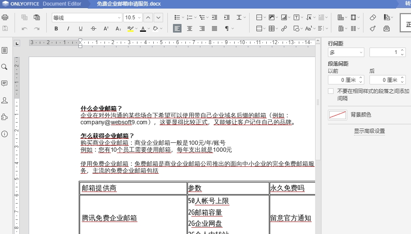Open the Comments panel in left sidebar
Image resolution: width=411 pixels, height=234 pixels.
tap(5, 83)
